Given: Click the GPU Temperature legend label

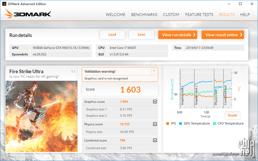Looking at the screenshot, I should [x=197, y=124].
